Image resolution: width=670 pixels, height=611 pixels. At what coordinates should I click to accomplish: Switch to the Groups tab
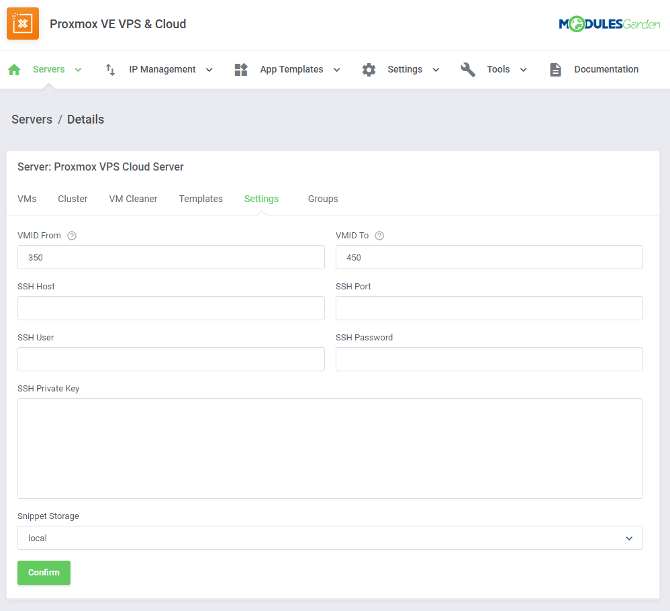click(323, 199)
